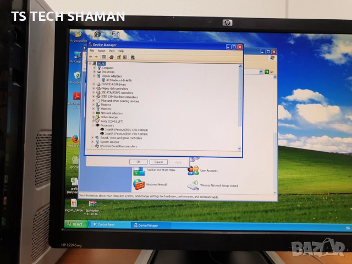Expand the Modems category

tap(94, 105)
